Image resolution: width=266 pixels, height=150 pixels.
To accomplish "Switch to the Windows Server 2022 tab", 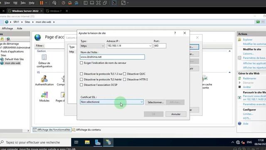I will coord(25,11).
